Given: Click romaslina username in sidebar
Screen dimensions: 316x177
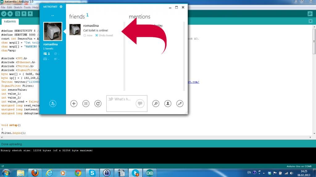Looking at the screenshot, I should tap(50, 44).
